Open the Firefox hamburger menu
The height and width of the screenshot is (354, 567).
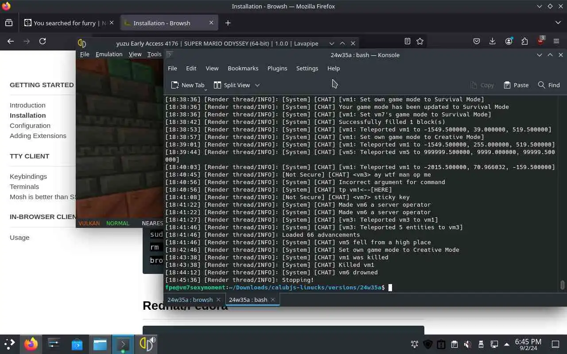[557, 41]
